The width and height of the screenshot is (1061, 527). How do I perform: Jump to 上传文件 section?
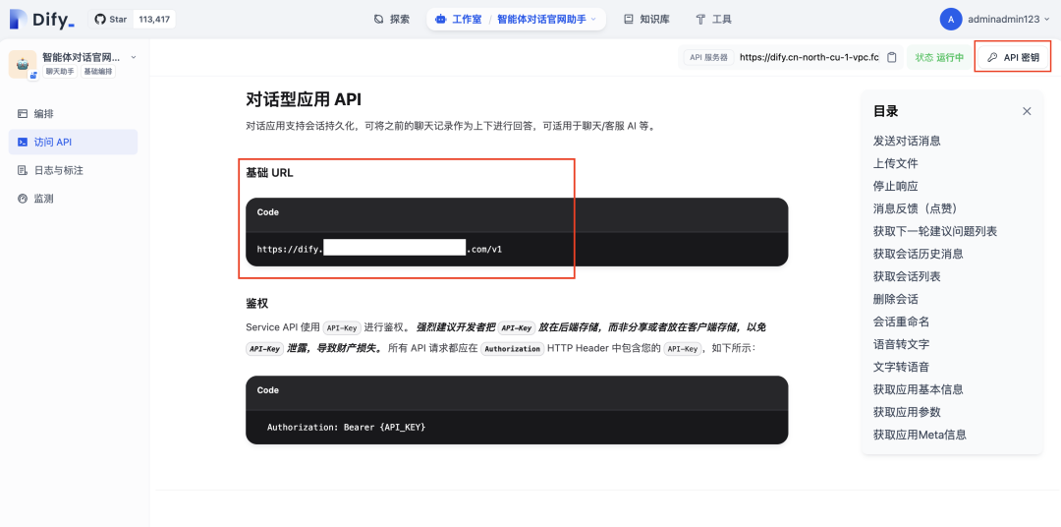pos(895,163)
